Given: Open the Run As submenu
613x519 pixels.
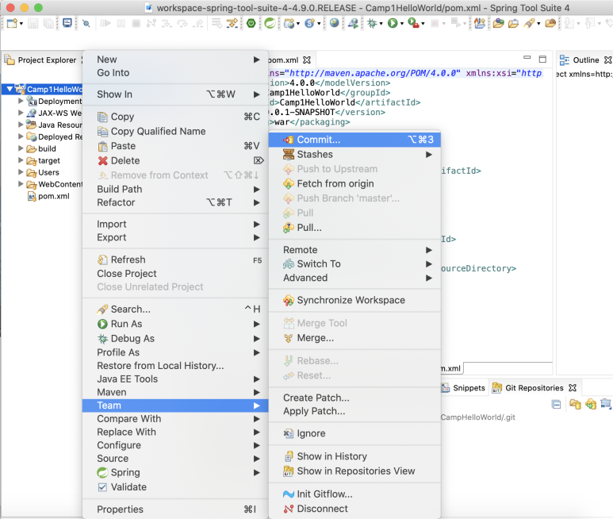Looking at the screenshot, I should coord(175,324).
